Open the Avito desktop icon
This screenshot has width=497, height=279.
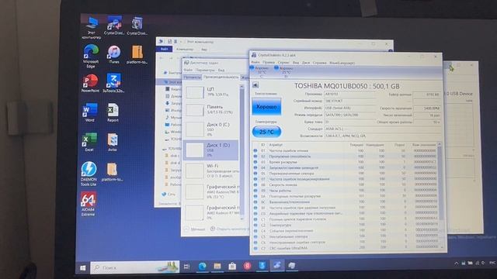click(x=113, y=142)
